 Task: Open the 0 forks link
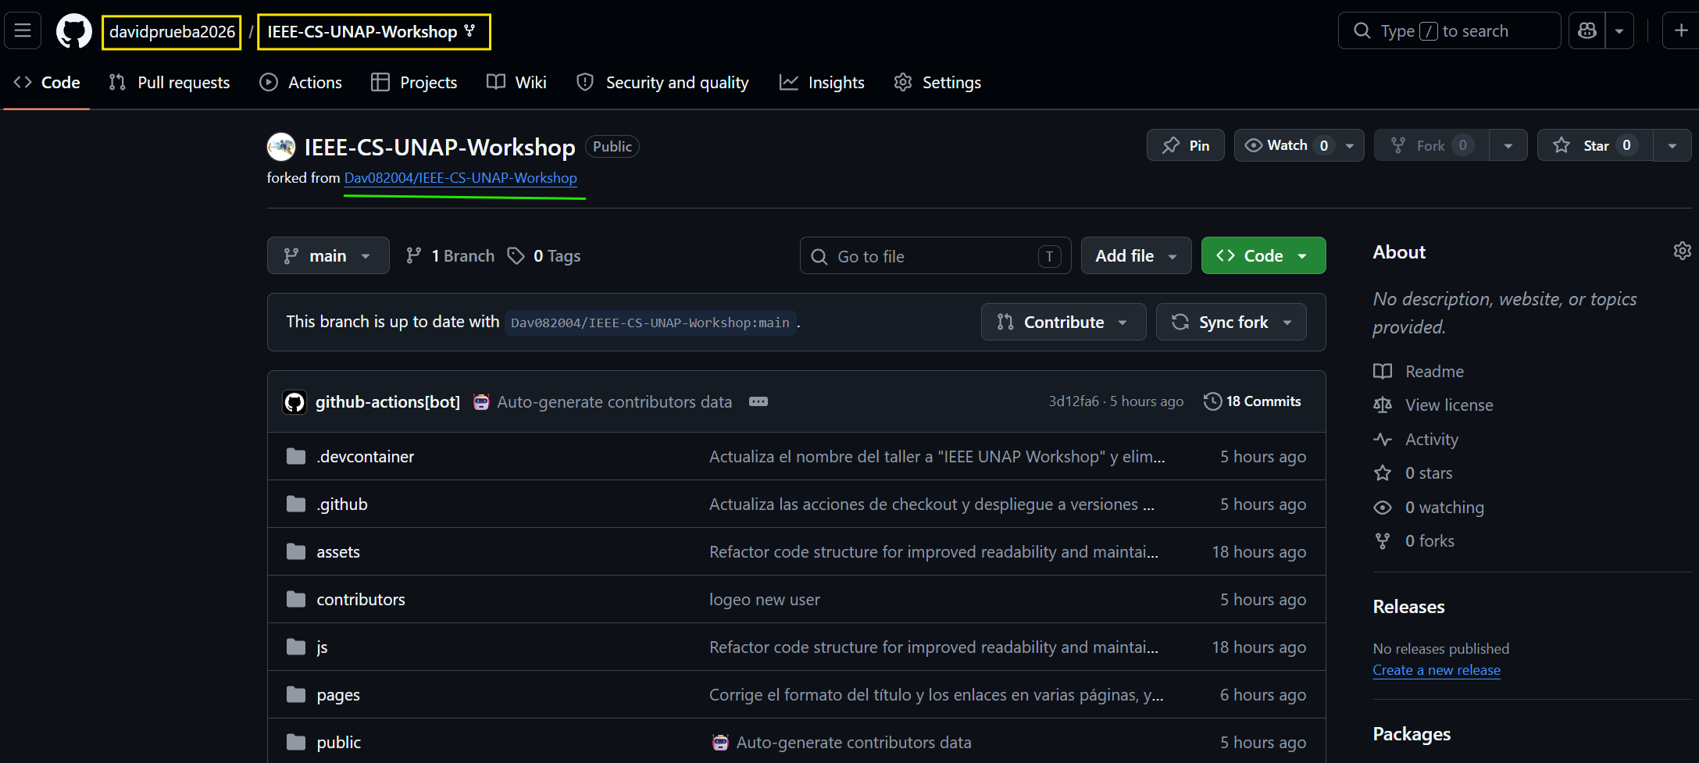1414,541
